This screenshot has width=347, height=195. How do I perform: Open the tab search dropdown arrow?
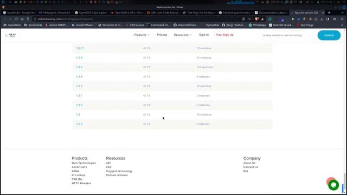(x=342, y=13)
